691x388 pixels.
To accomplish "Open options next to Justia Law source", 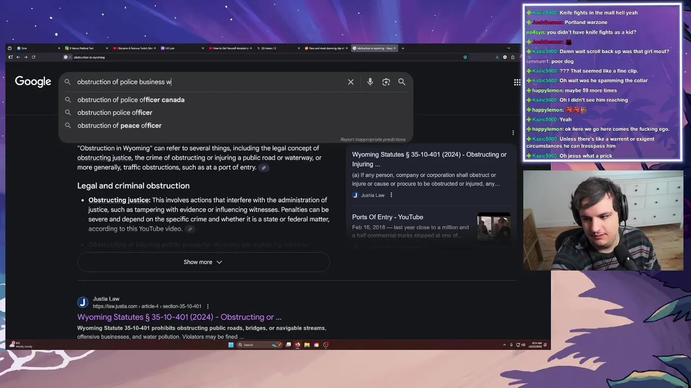I will pos(391,195).
